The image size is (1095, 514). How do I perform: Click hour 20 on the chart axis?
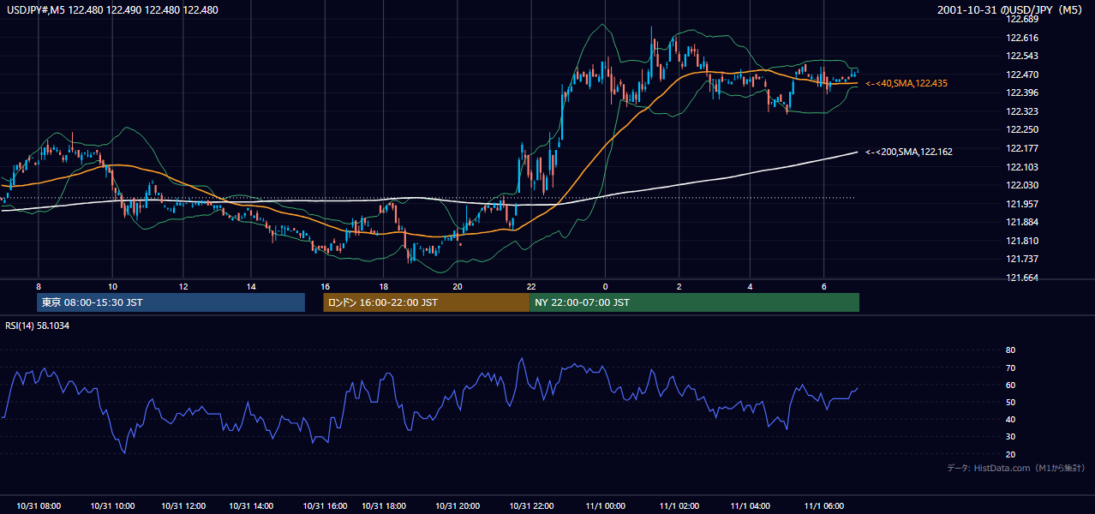pyautogui.click(x=458, y=286)
